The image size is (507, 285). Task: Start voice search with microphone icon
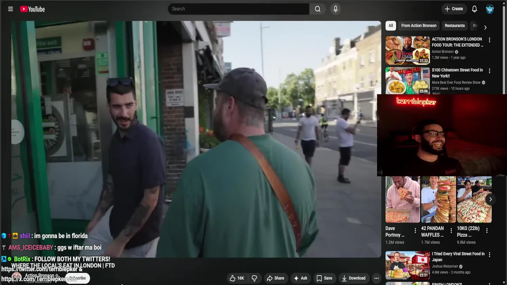pos(335,9)
